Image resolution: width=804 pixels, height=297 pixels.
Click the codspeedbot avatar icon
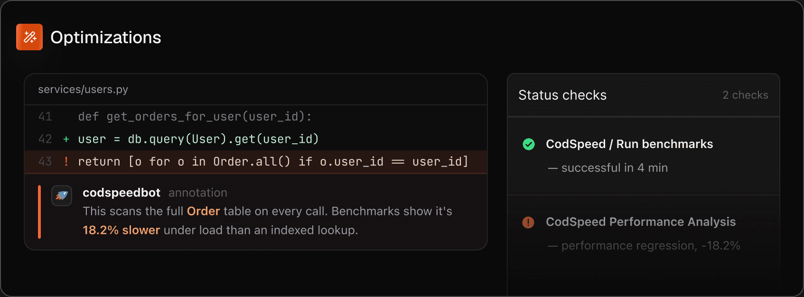[62, 195]
